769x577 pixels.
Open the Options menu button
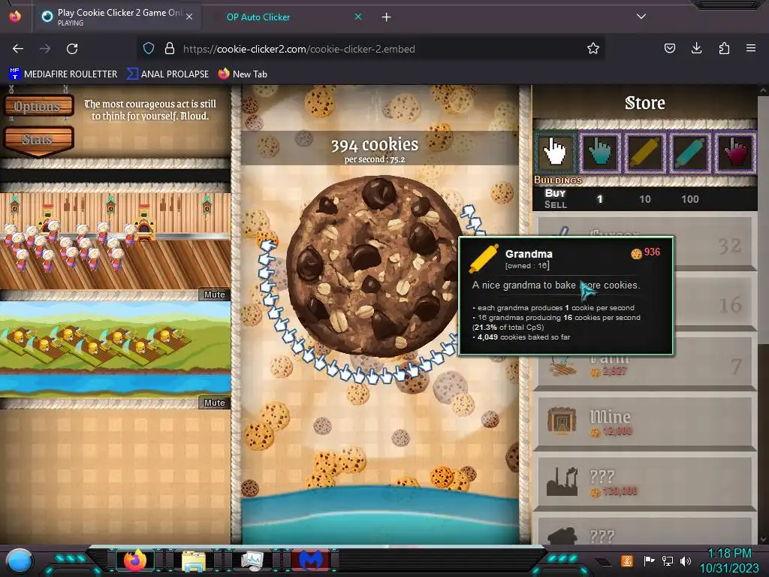[x=39, y=107]
